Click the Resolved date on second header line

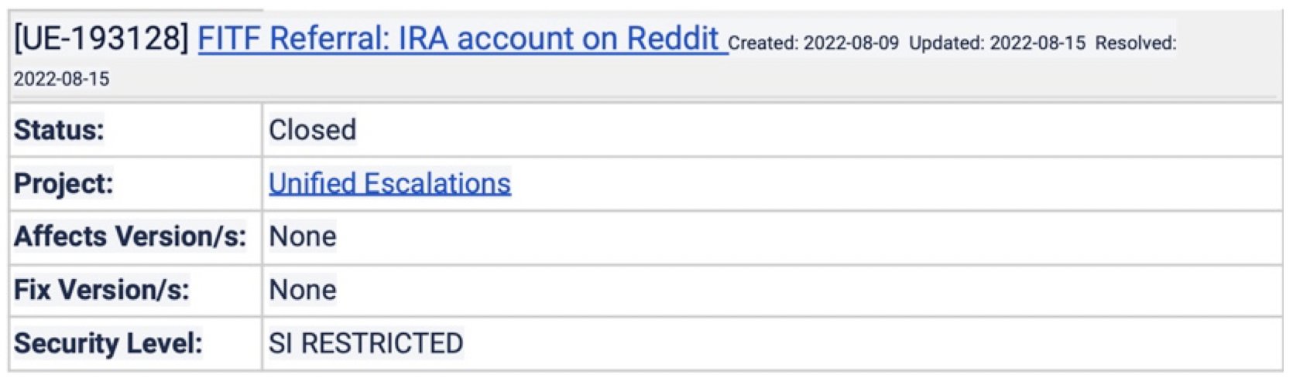pyautogui.click(x=61, y=79)
